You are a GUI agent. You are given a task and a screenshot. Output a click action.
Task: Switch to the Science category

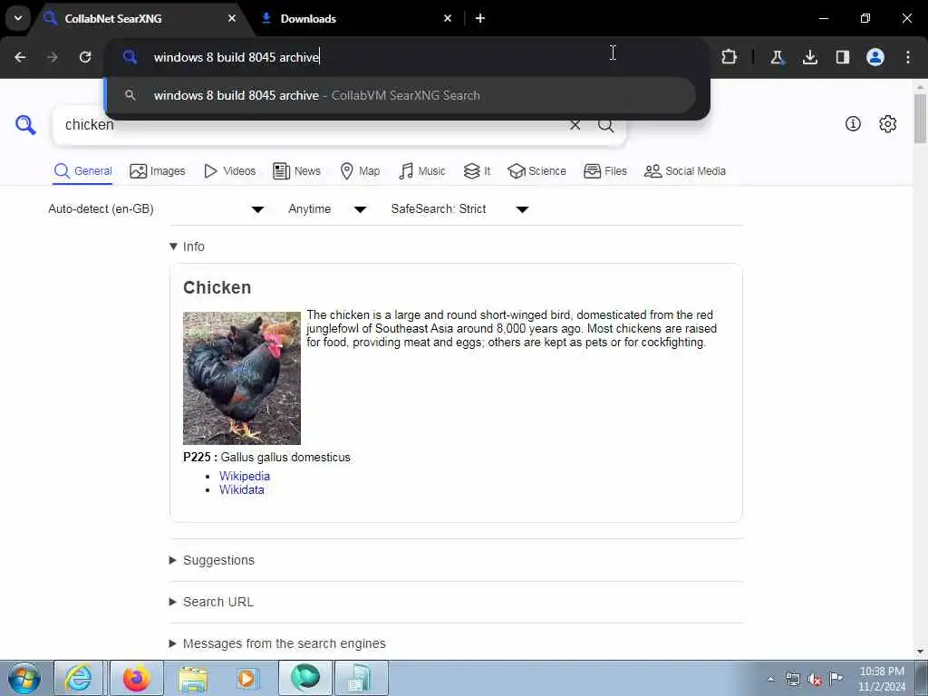click(x=536, y=171)
